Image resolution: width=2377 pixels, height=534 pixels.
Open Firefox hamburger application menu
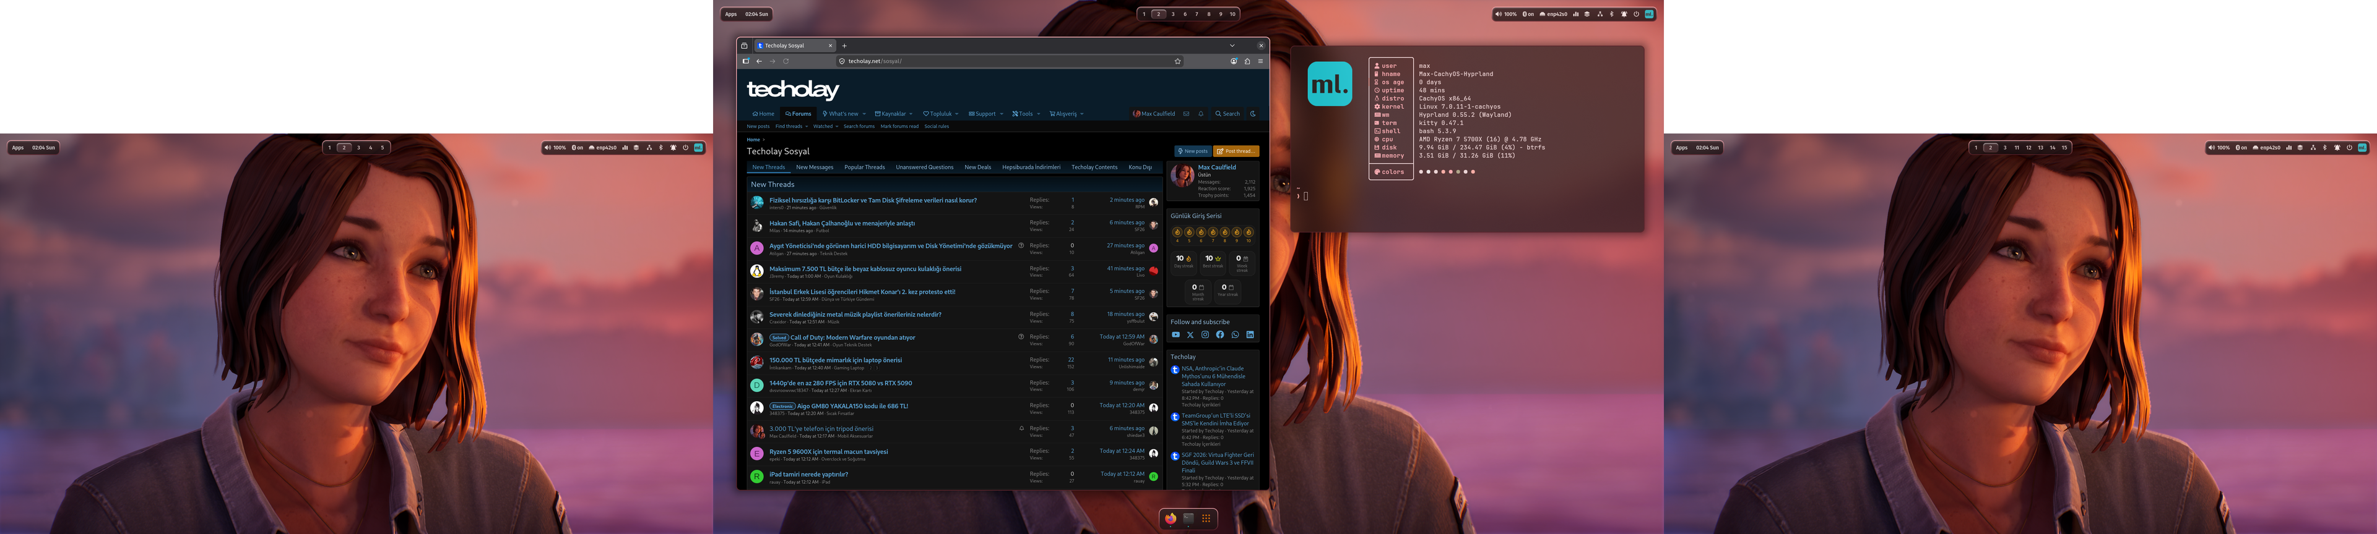(1260, 61)
